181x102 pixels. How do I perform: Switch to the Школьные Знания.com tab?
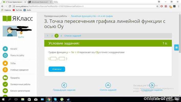click(x=40, y=2)
